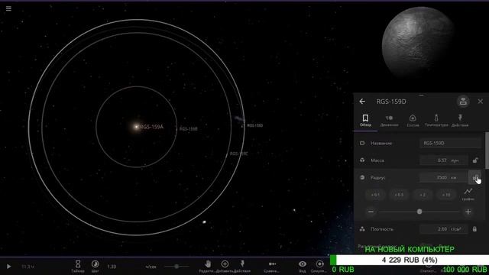
Task: Click the ×10 multiplier button
Action: tap(446, 195)
